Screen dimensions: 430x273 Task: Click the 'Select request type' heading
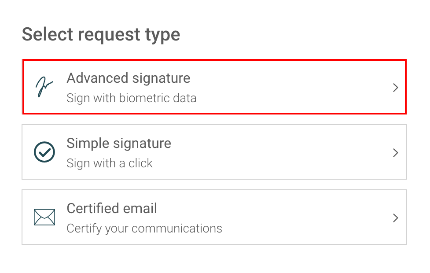point(101,35)
